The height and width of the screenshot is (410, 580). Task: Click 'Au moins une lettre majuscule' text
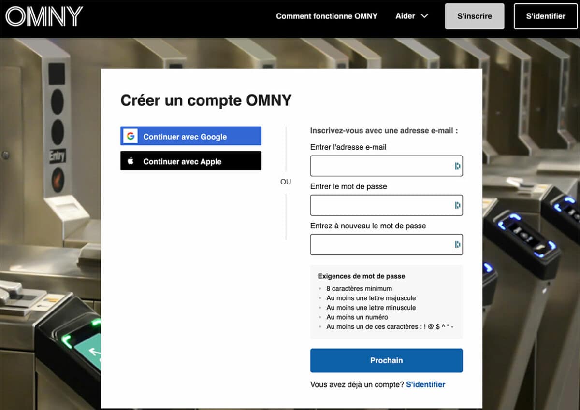[x=371, y=298]
